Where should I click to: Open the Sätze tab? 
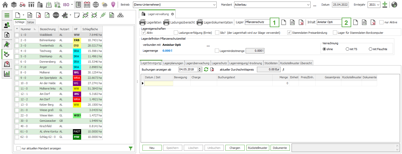click(x=30, y=22)
